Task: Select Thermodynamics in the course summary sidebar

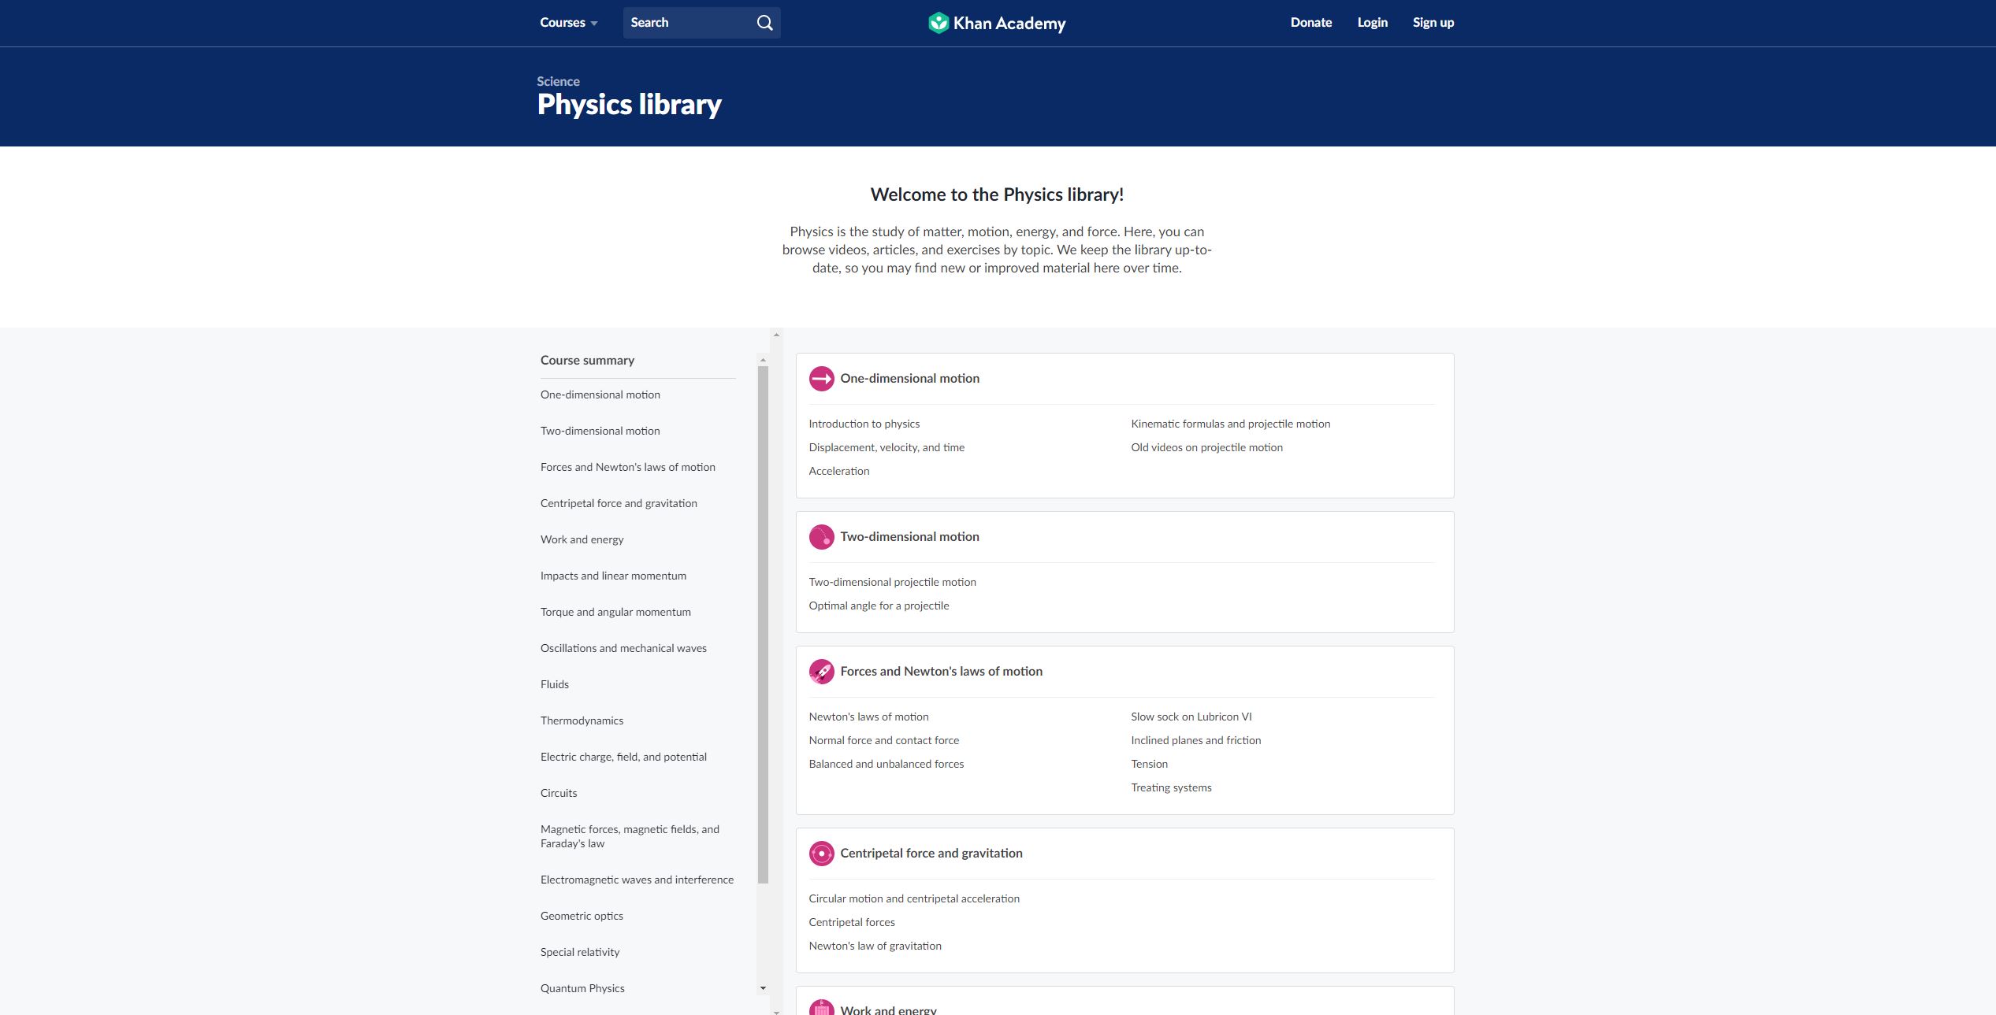Action: coord(582,720)
